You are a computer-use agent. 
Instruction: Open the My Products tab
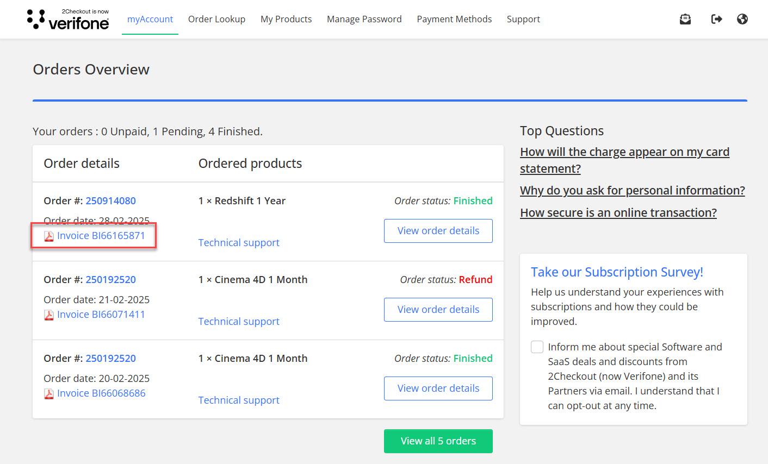[286, 20]
